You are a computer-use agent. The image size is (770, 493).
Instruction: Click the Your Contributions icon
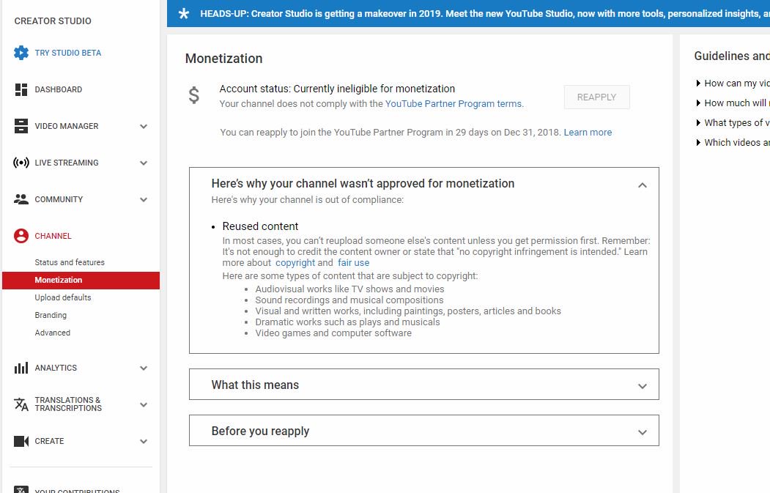tap(21, 489)
